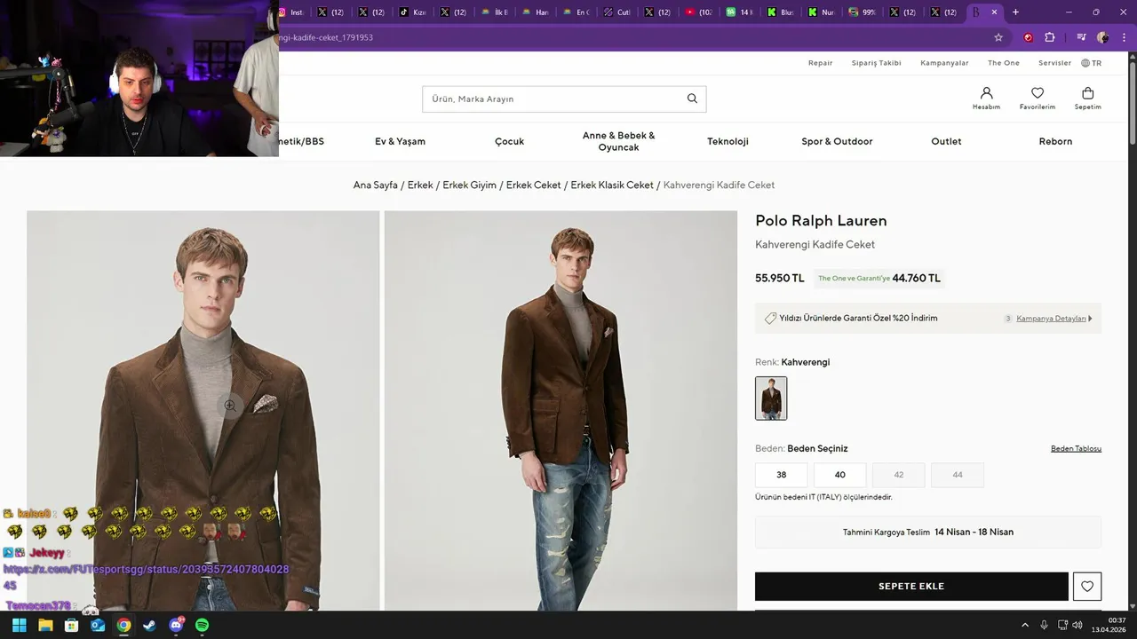Open the media control icon in Chrome toolbar

tap(1081, 37)
